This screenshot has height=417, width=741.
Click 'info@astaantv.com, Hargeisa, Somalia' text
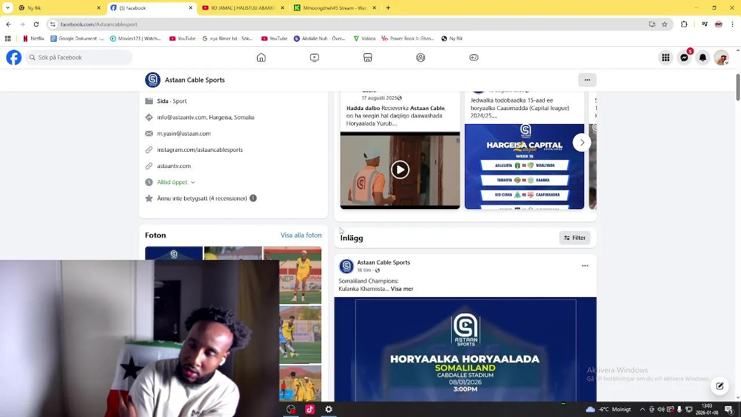pyautogui.click(x=206, y=117)
